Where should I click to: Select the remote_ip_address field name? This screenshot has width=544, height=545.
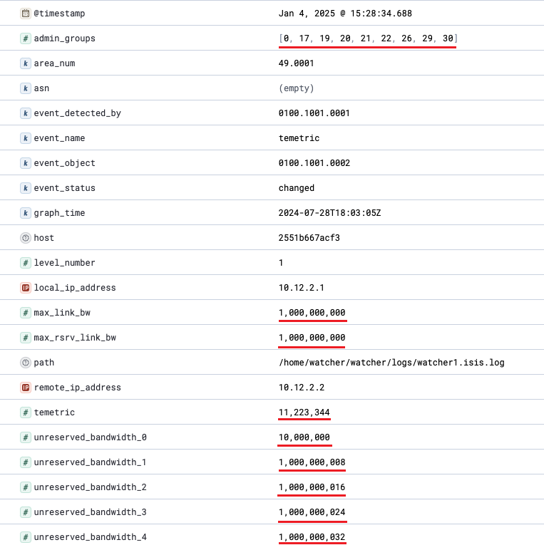pyautogui.click(x=77, y=388)
